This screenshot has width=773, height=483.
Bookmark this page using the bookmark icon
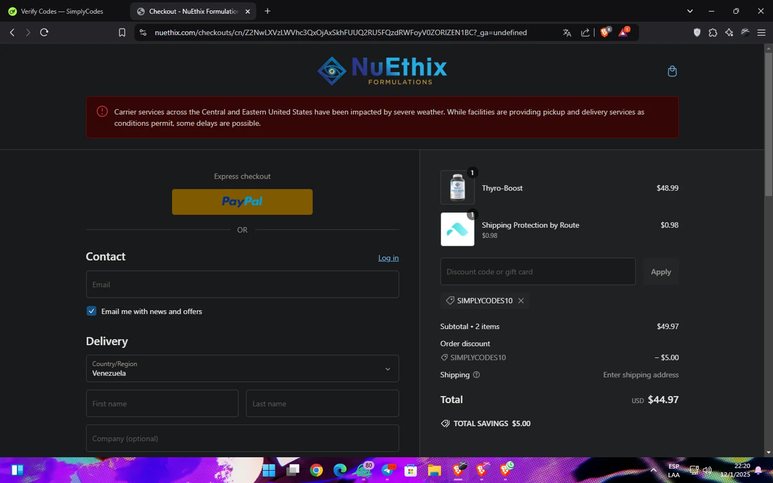tap(122, 32)
